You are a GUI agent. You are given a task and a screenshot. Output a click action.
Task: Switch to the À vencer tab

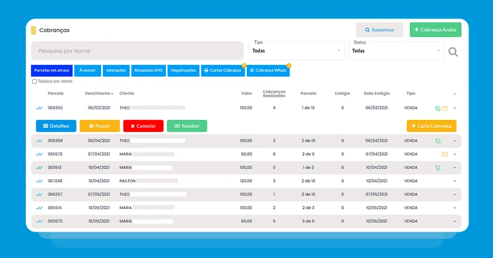(x=87, y=70)
